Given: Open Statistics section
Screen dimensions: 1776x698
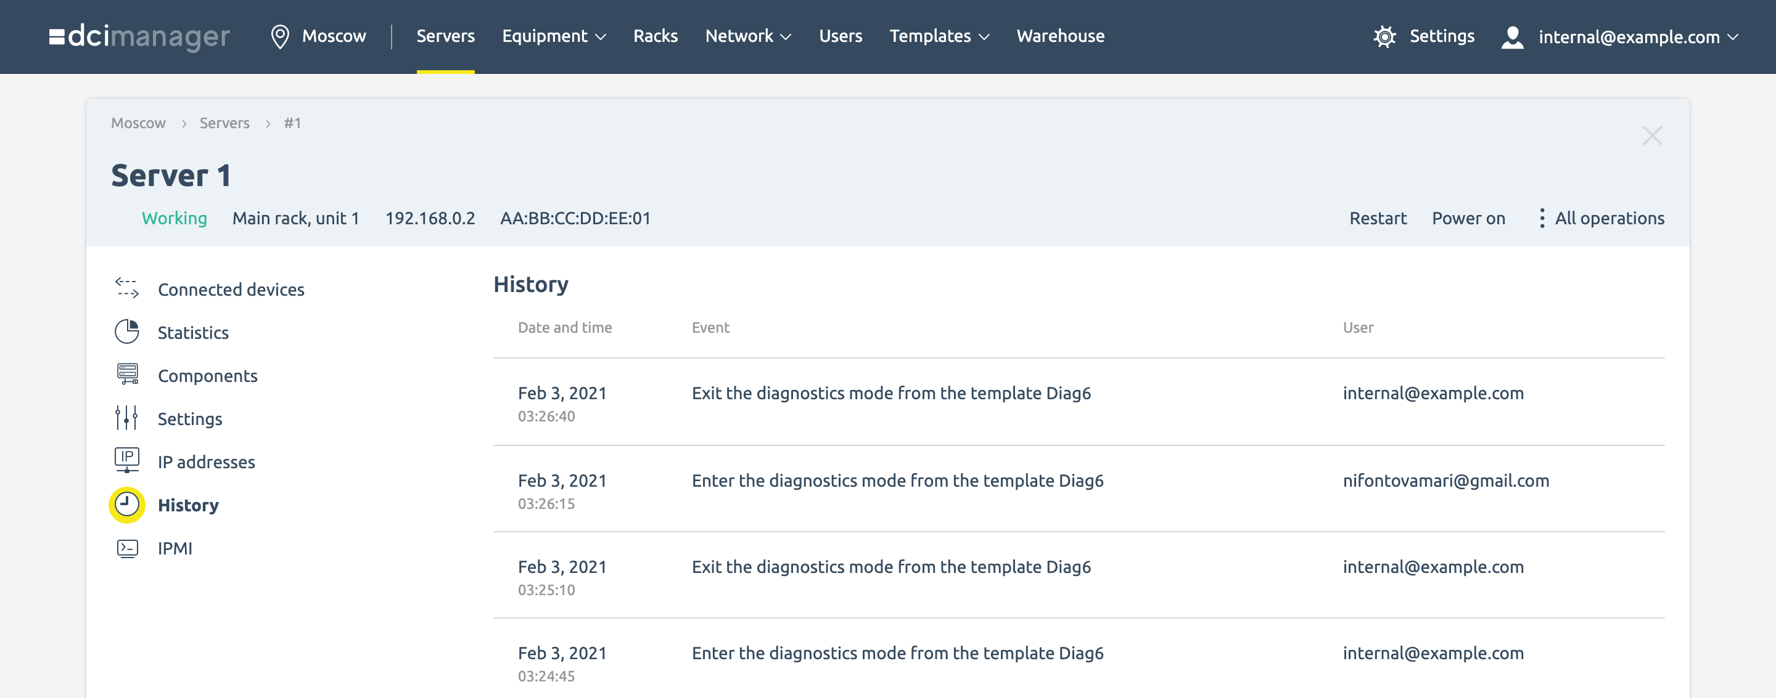Looking at the screenshot, I should 193,332.
